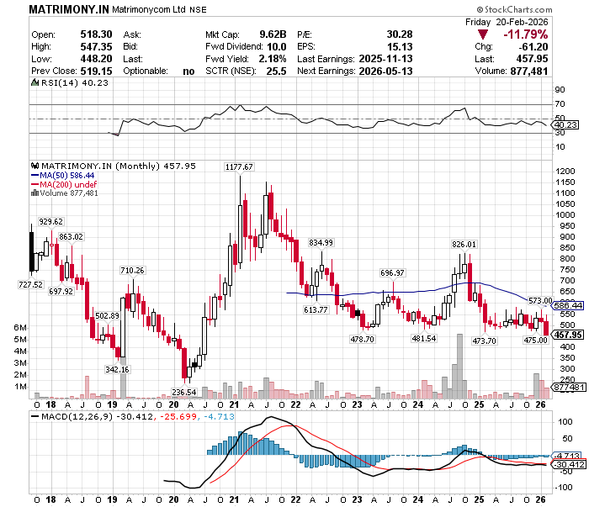Click the 502.89 price label
589x507 pixels.
(107, 316)
